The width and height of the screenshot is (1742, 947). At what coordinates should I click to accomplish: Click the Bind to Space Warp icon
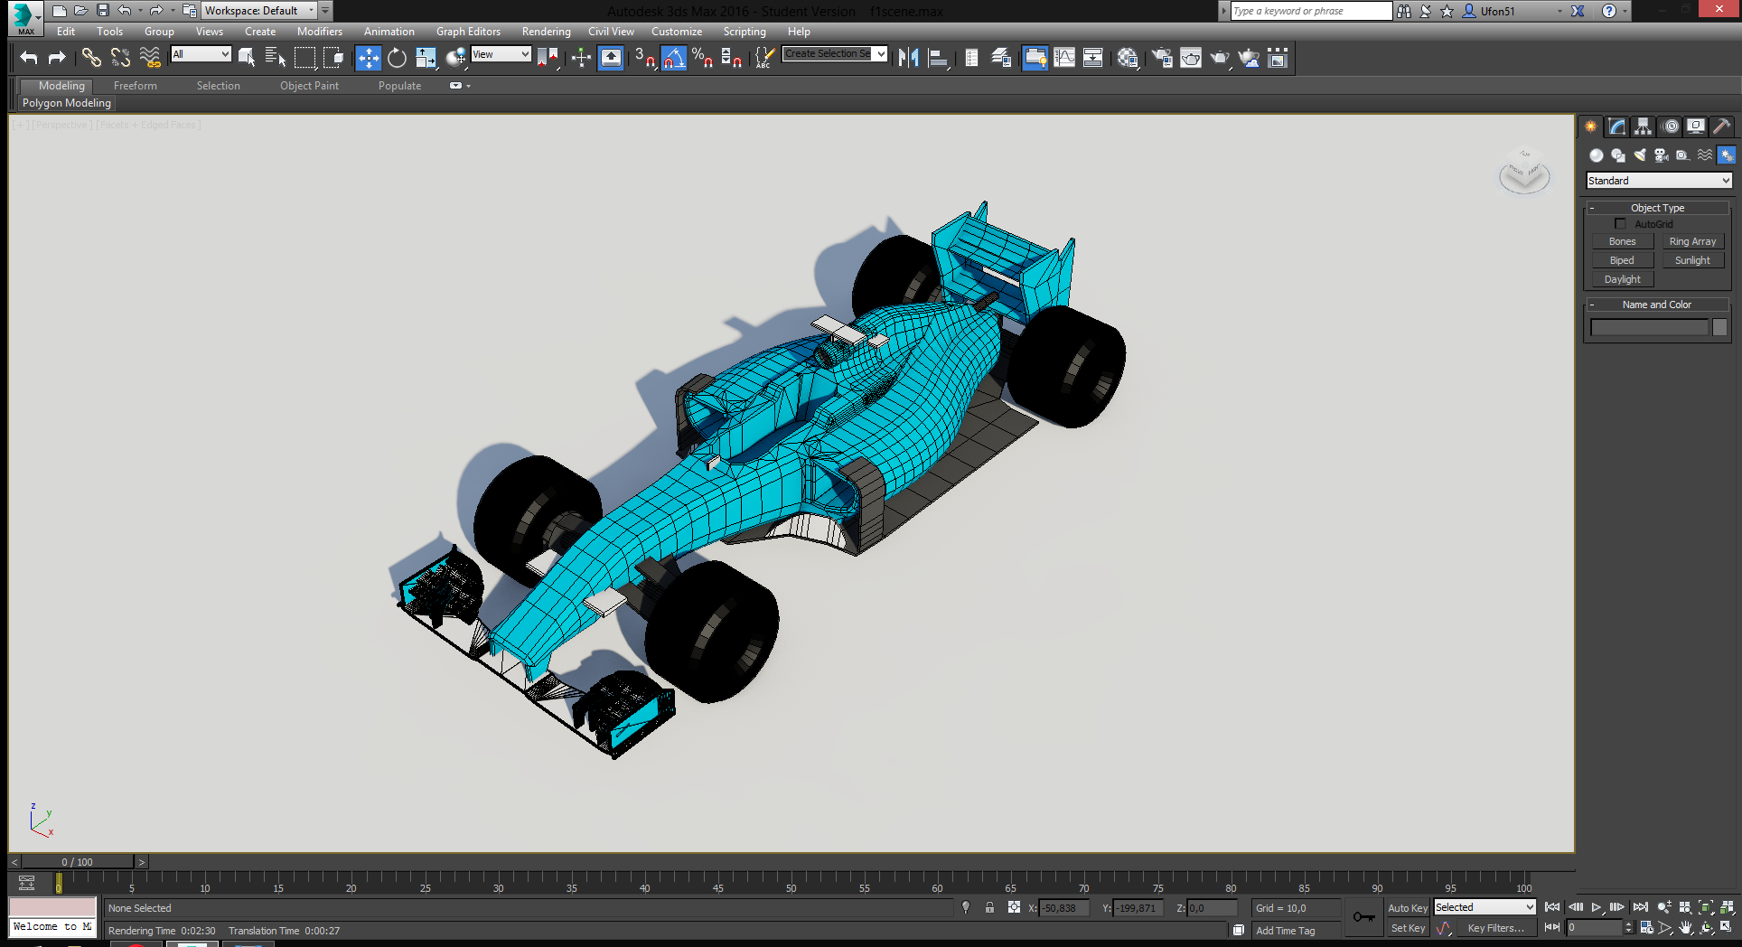point(150,58)
